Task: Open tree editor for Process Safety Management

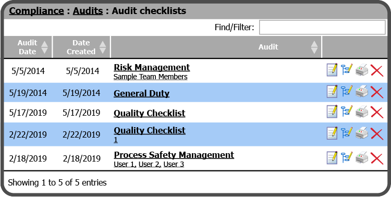Action: [x=347, y=157]
